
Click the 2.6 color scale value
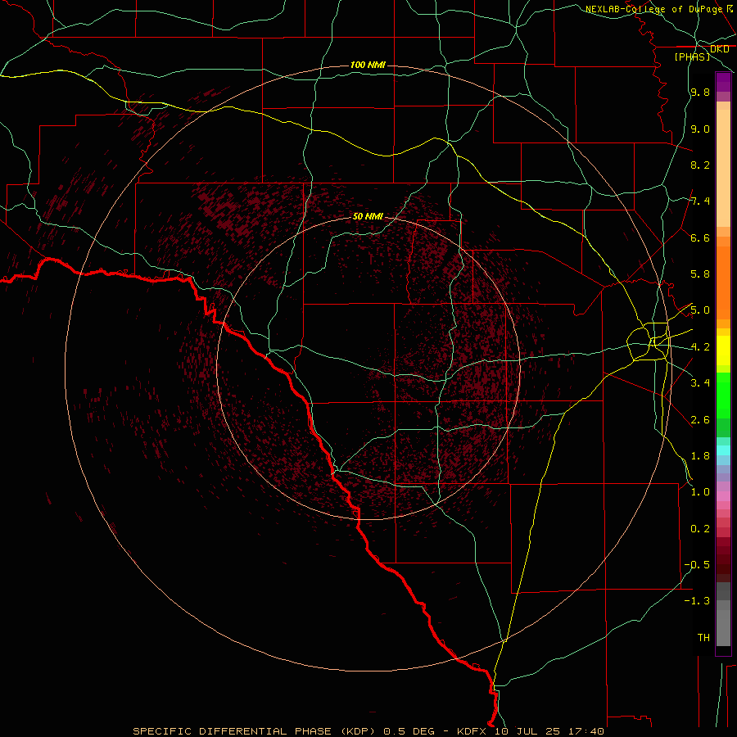[700, 420]
